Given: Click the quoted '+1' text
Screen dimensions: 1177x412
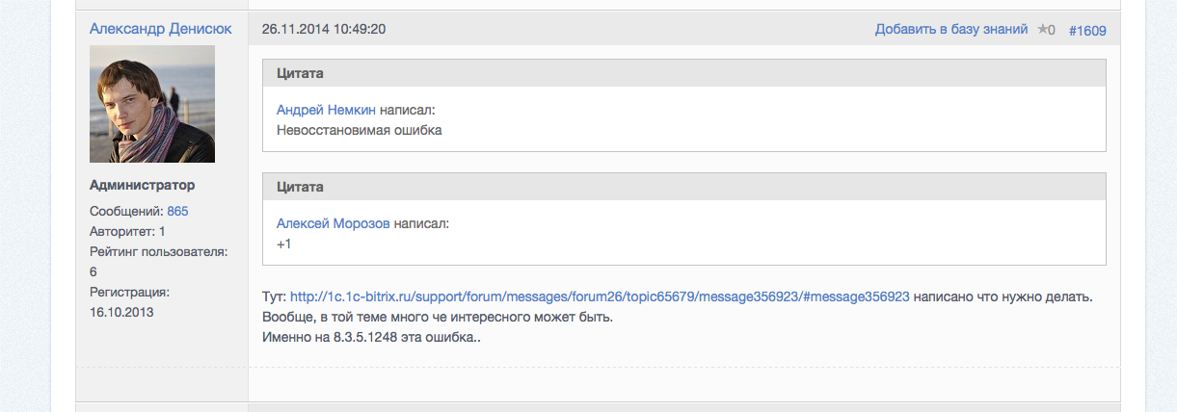Looking at the screenshot, I should (x=284, y=244).
